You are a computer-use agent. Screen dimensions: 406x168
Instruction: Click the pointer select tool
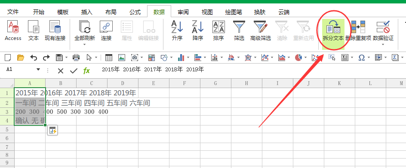pos(89,57)
